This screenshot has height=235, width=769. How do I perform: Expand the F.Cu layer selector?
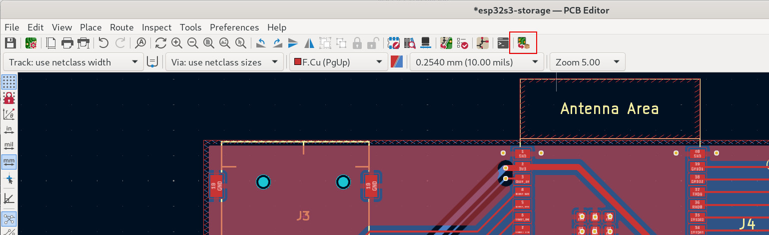[337, 62]
